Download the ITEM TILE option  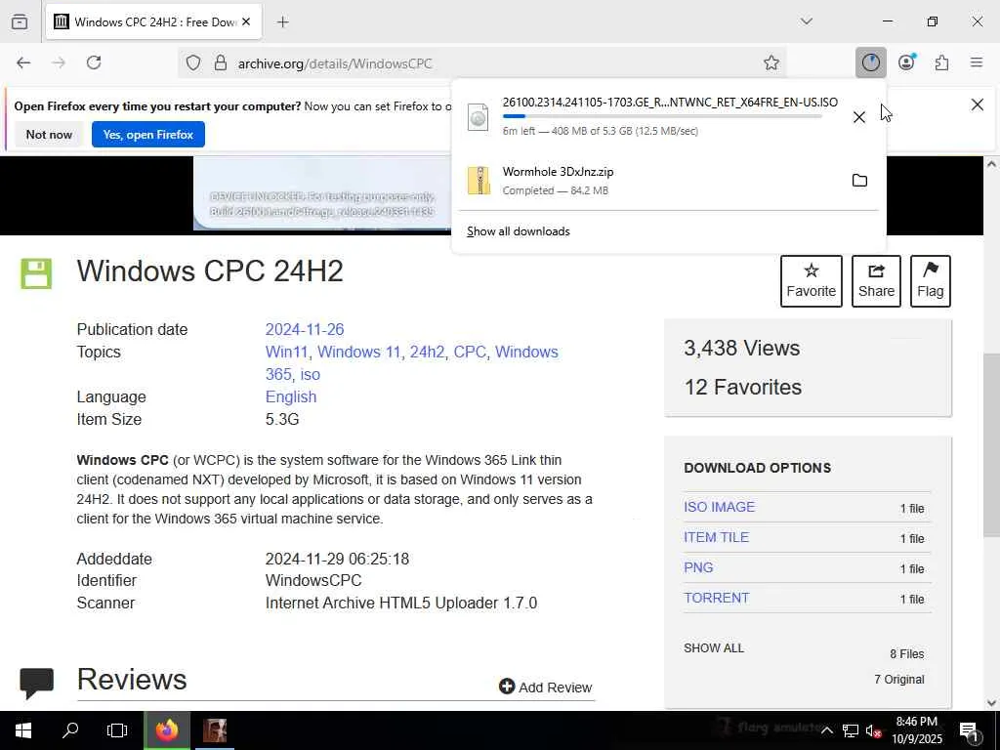pos(716,538)
